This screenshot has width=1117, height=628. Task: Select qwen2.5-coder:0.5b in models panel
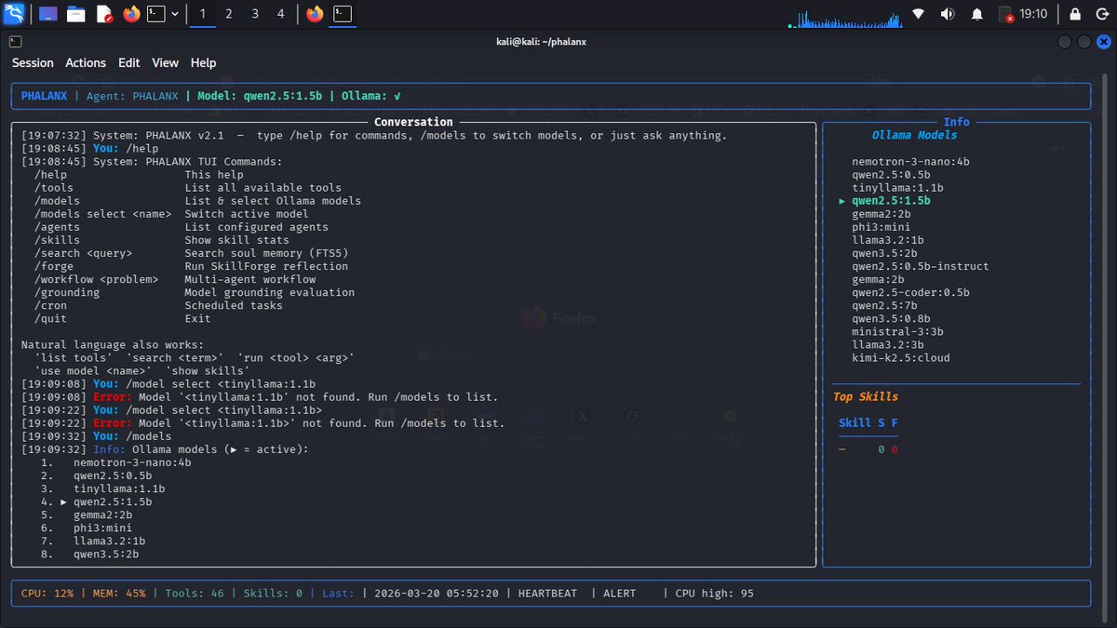pyautogui.click(x=910, y=292)
